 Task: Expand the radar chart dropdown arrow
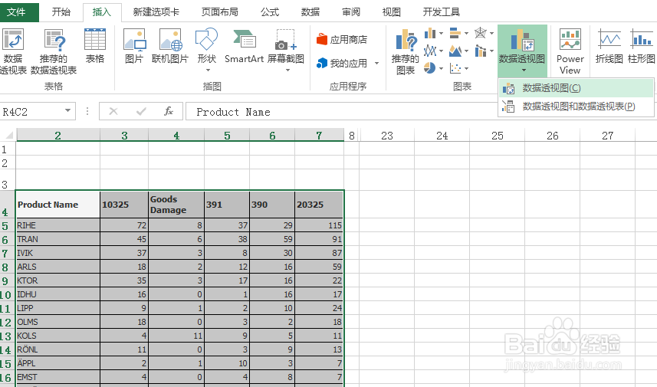pos(491,33)
